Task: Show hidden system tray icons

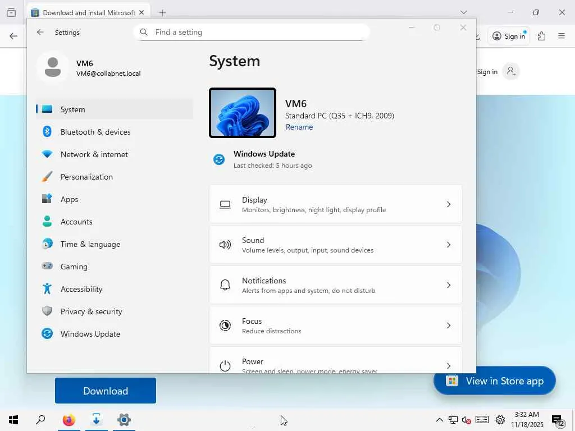Action: click(x=439, y=420)
